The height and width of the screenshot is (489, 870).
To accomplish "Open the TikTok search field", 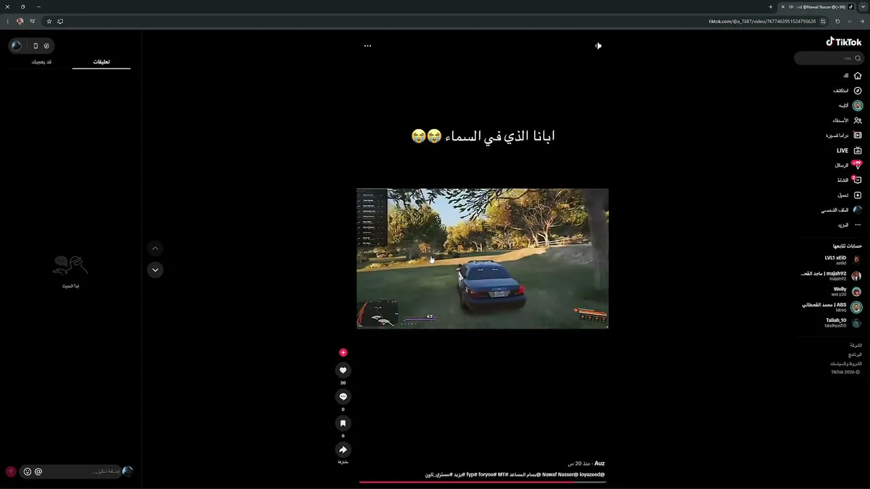I will [x=829, y=58].
